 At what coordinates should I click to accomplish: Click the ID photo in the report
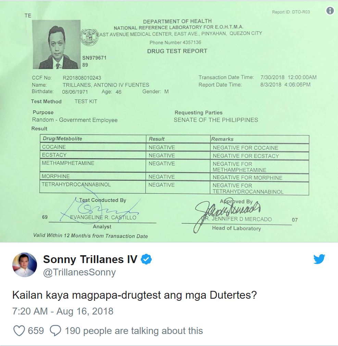tap(57, 44)
